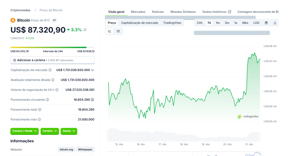Open the calendar date range picker
This screenshot has height=156, width=289.
[266, 23]
